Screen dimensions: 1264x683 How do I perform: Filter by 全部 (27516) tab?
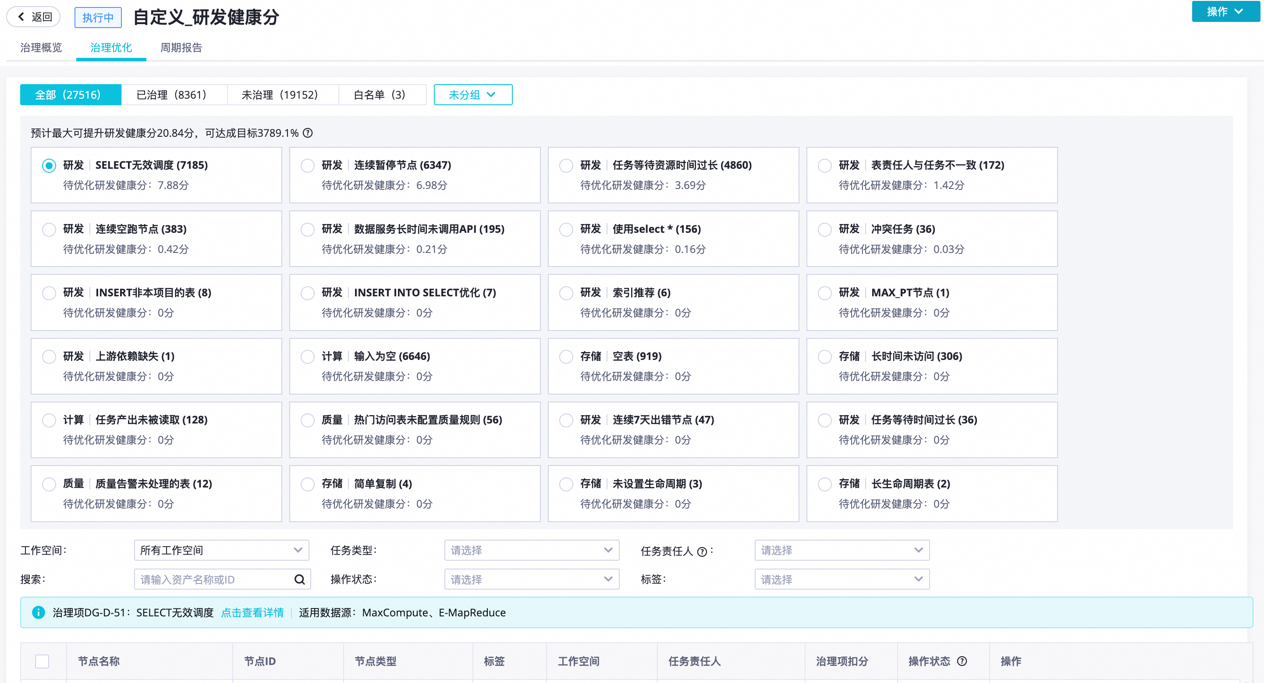pos(70,95)
